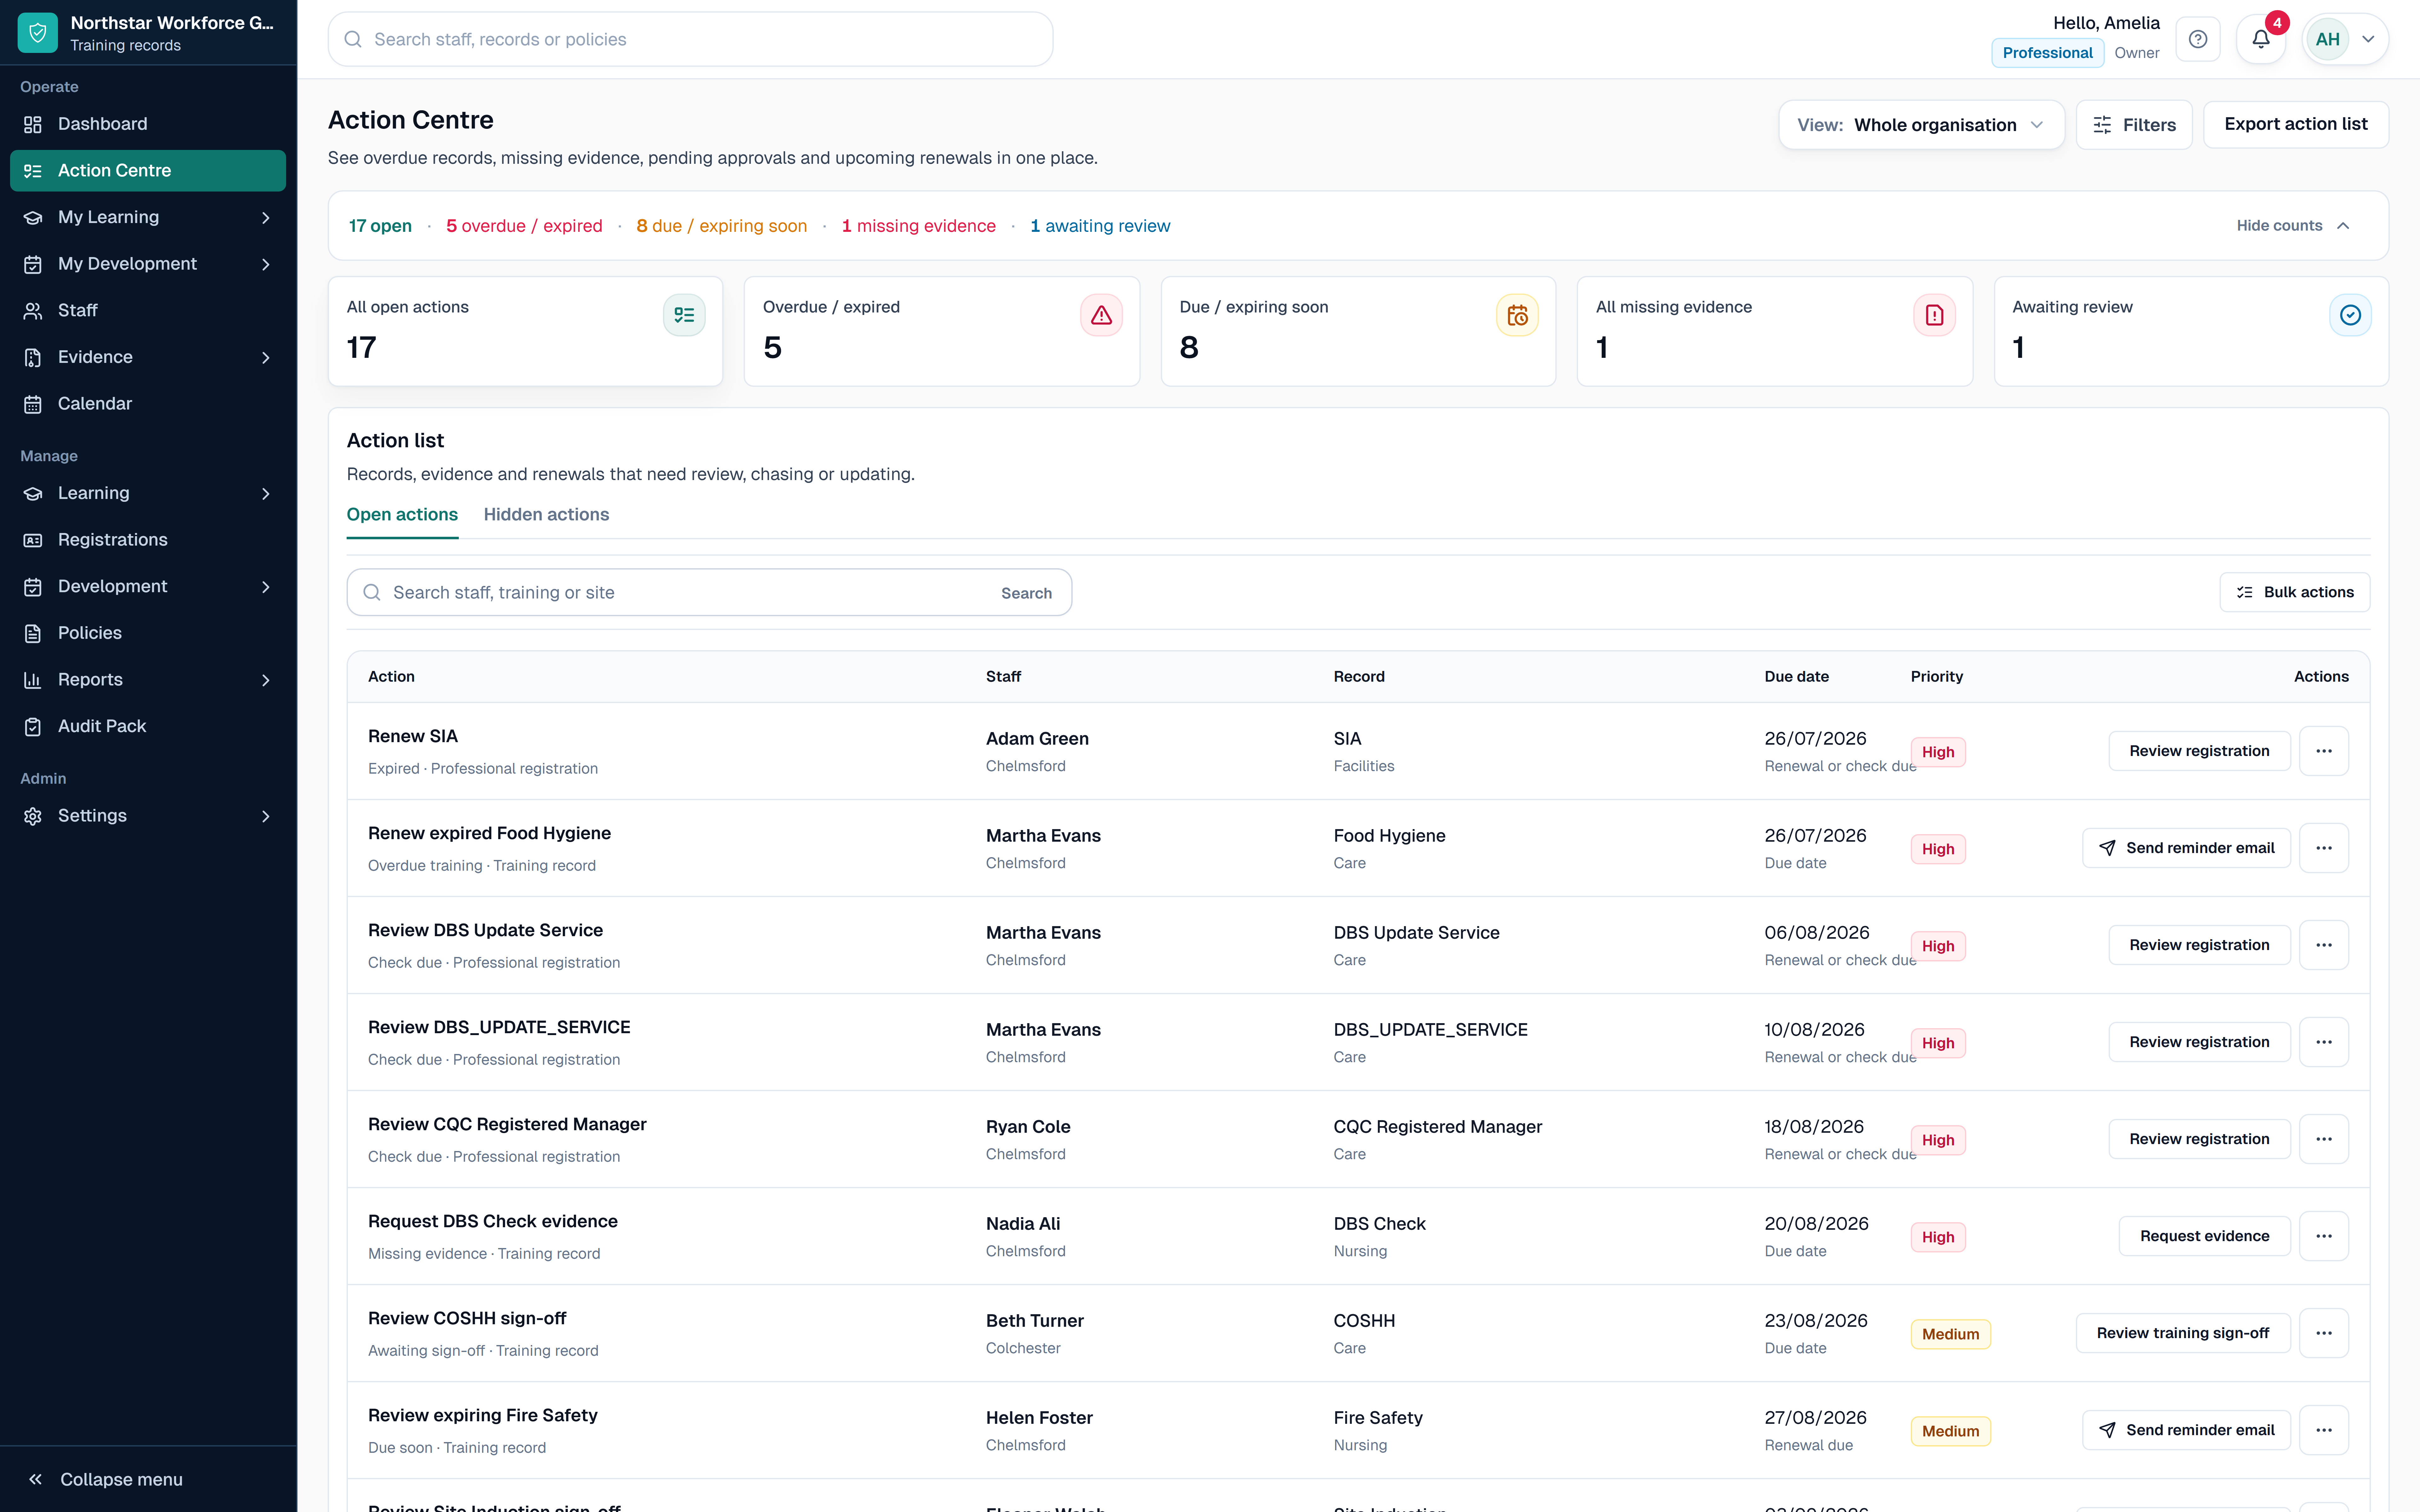
Task: Switch to the Open actions tab
Action: click(x=402, y=515)
